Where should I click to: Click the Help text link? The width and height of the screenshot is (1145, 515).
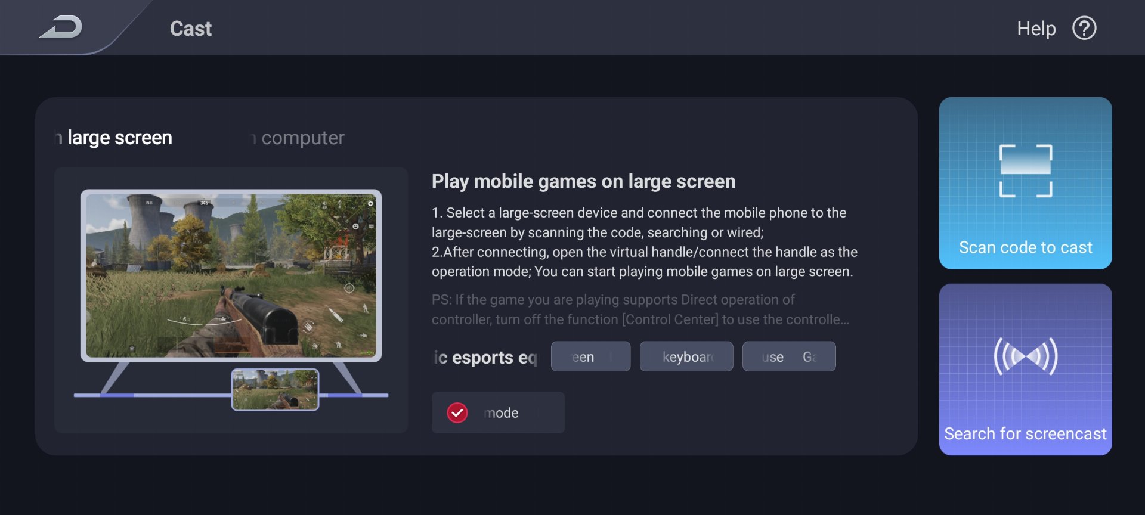(1036, 28)
